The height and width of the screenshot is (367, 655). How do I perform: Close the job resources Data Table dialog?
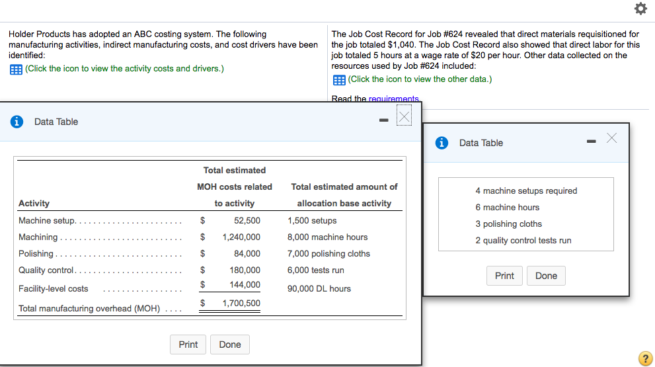tap(611, 138)
